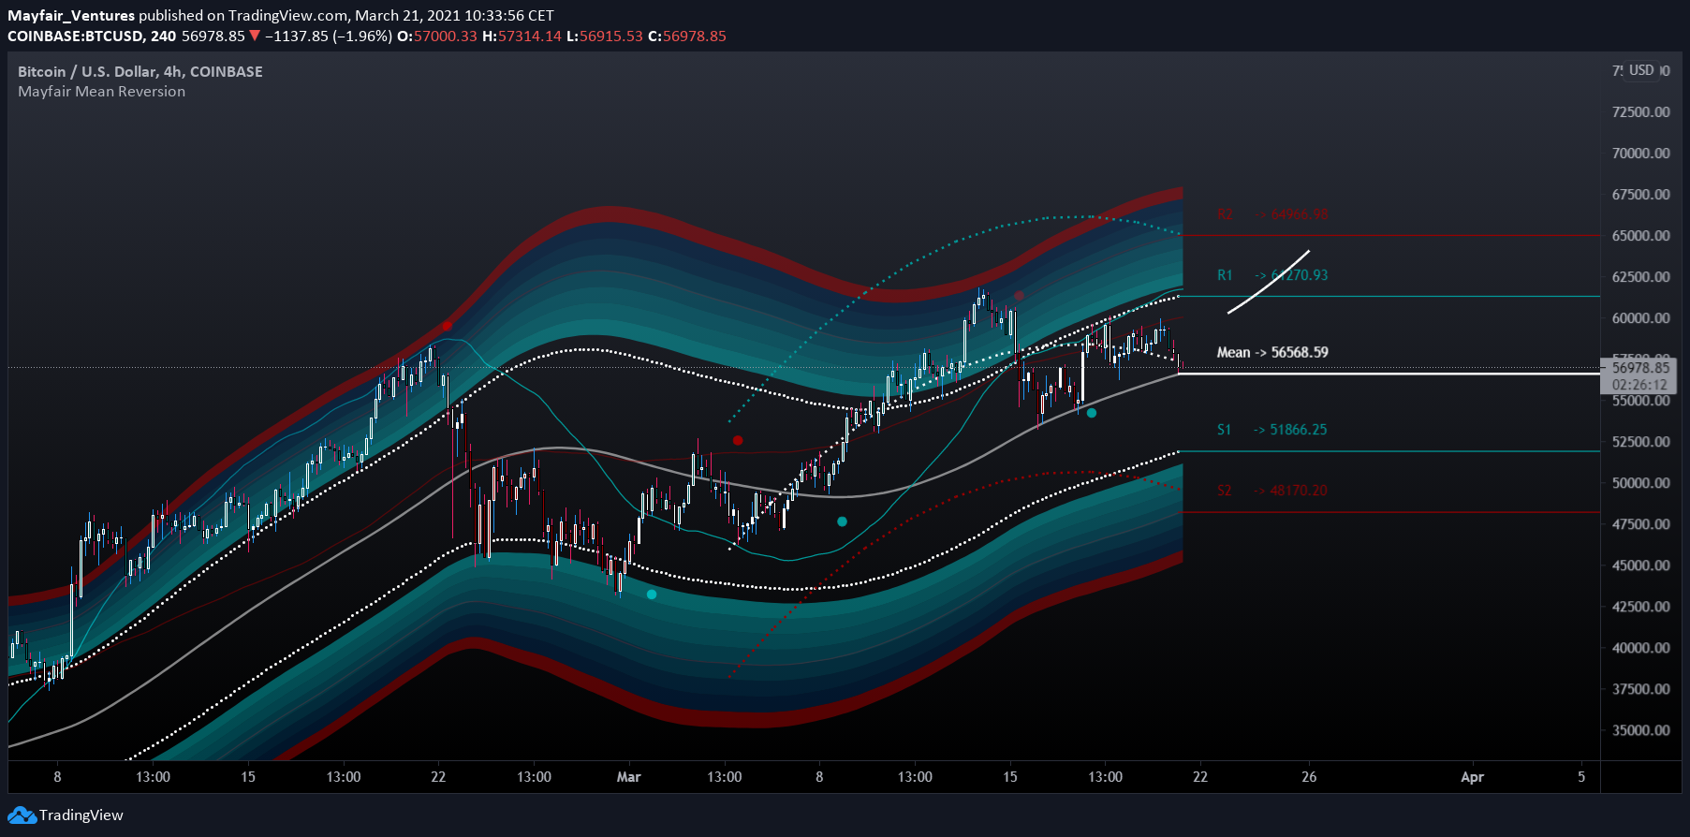Click the 65000.00 price axis label
The width and height of the screenshot is (1690, 837).
pyautogui.click(x=1640, y=236)
